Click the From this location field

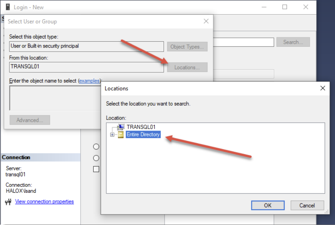point(87,67)
